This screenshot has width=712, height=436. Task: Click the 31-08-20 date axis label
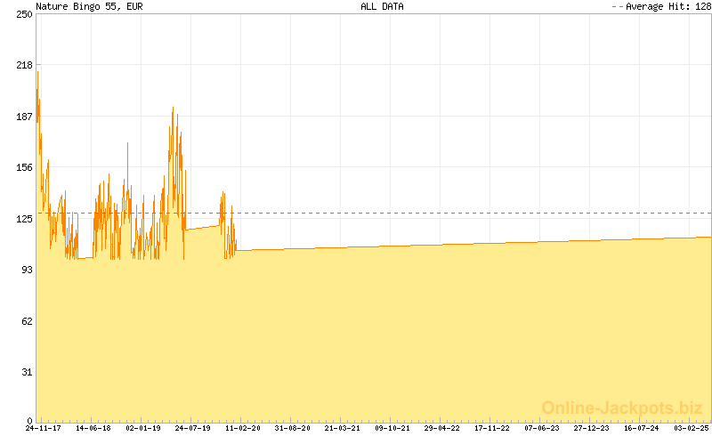coord(293,428)
